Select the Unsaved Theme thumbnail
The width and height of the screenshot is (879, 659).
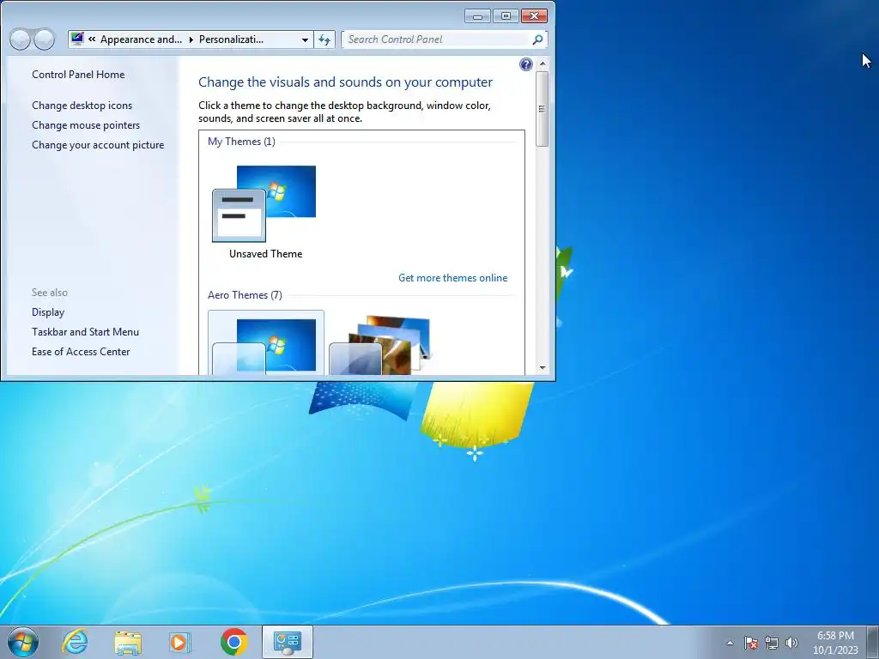[264, 204]
